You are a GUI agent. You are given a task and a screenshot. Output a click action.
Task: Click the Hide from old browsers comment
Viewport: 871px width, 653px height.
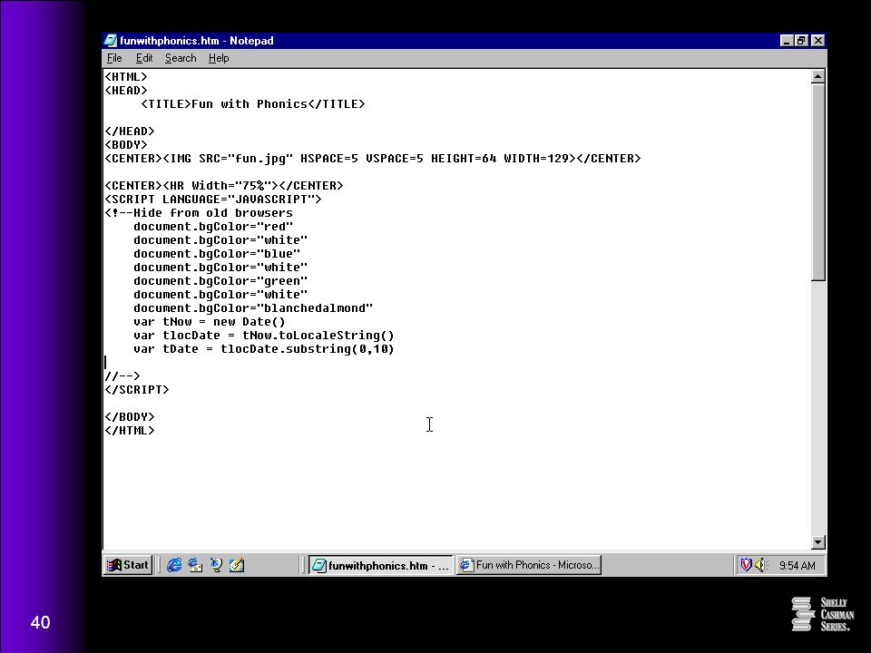[x=199, y=212]
